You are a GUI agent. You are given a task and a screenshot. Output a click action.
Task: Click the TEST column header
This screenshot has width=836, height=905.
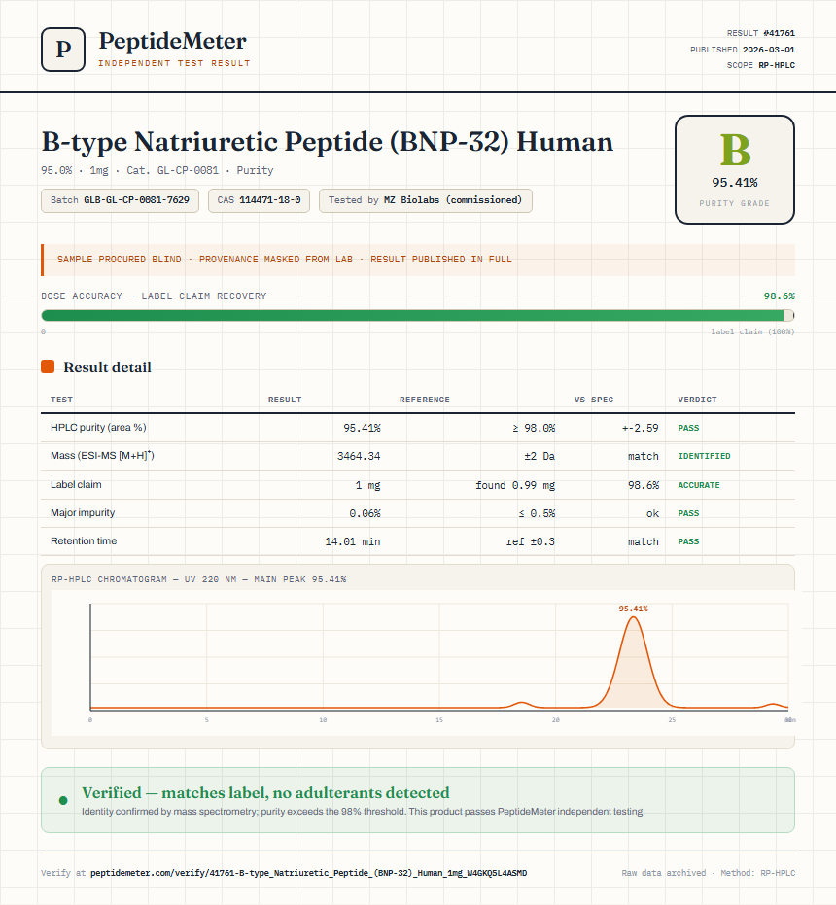coord(62,400)
